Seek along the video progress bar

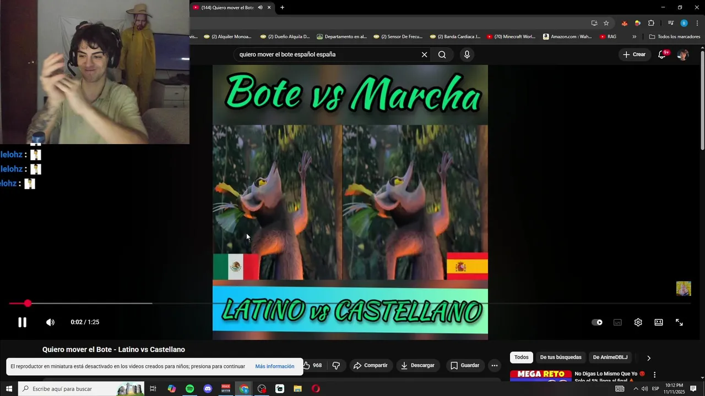click(x=349, y=303)
